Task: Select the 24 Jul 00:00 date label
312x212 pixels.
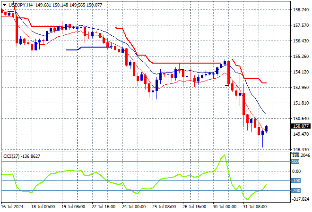Action: [x=133, y=207]
